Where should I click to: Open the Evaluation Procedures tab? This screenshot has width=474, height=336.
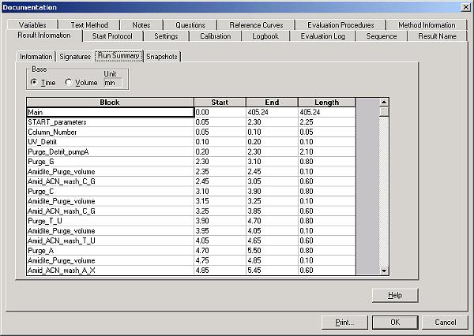(340, 25)
